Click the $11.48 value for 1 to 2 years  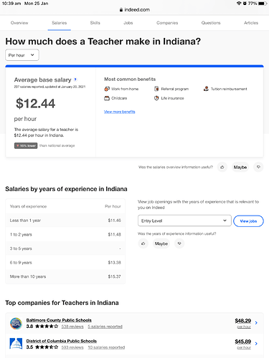click(114, 234)
